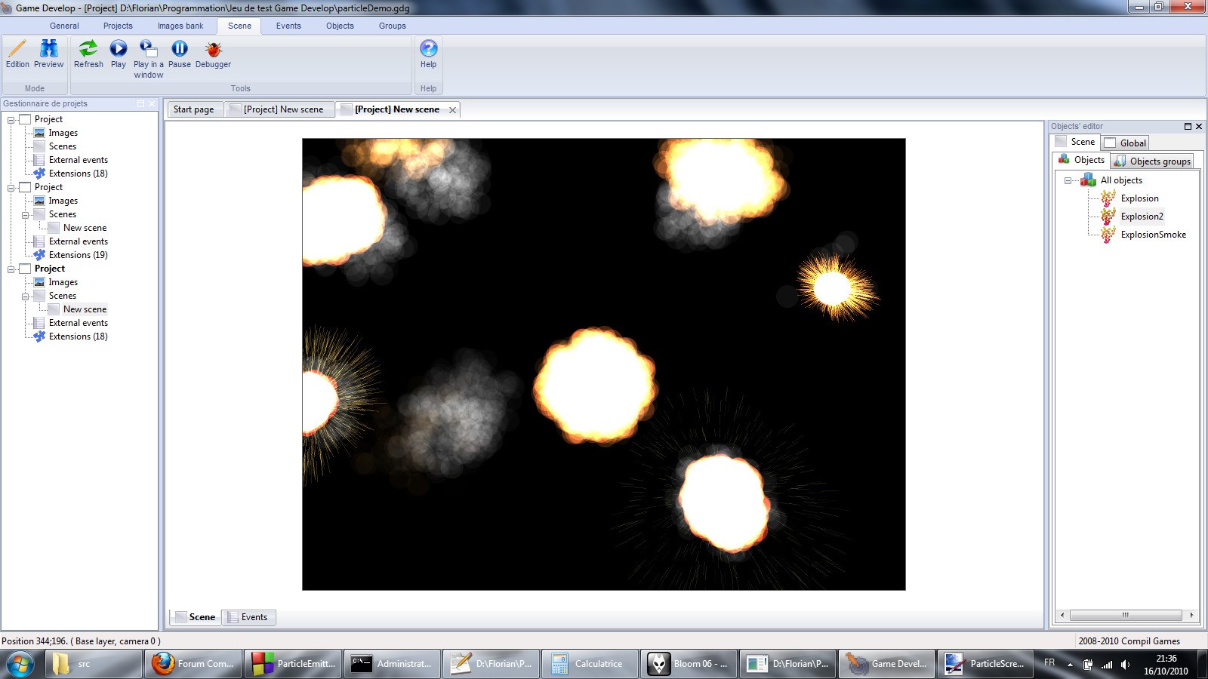
Task: Open Administrat... command prompt from taskbar
Action: click(391, 664)
